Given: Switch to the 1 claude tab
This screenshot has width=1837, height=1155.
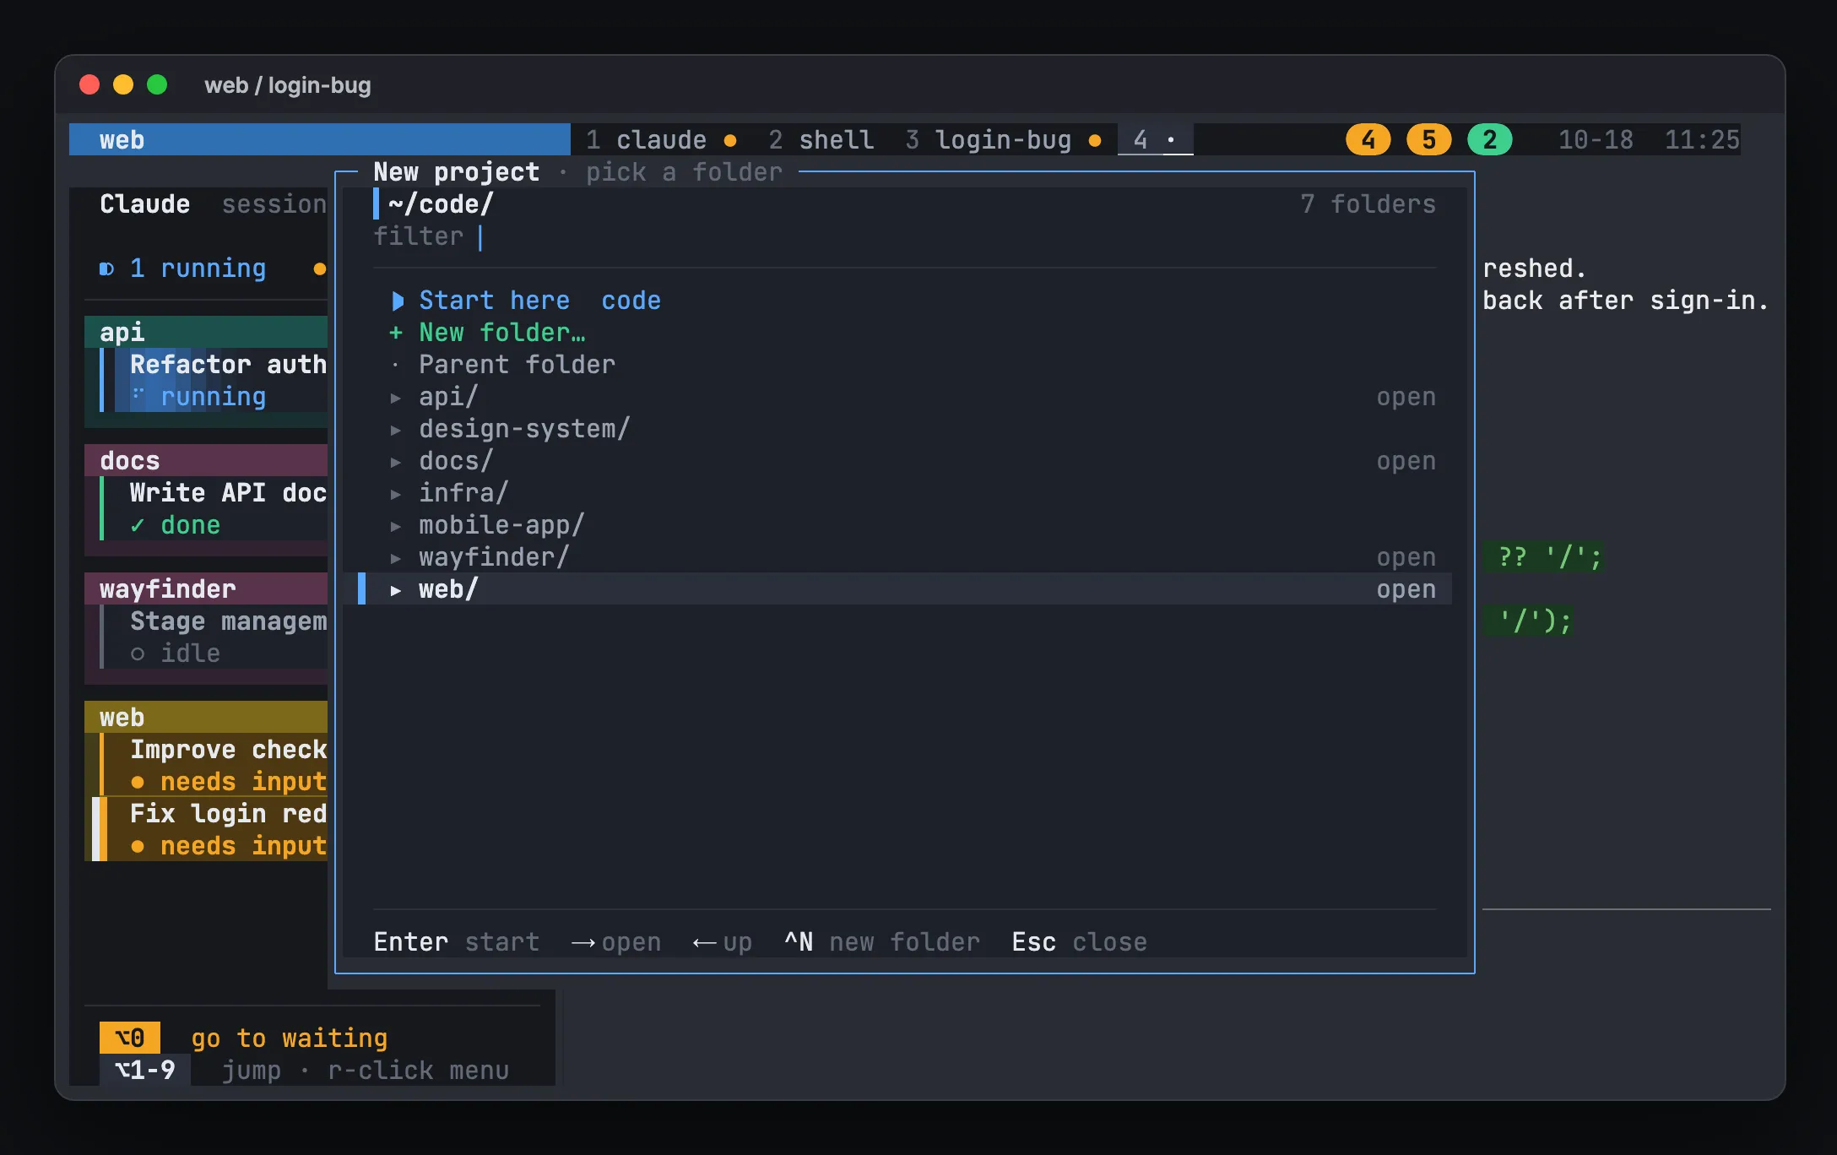Looking at the screenshot, I should point(661,139).
